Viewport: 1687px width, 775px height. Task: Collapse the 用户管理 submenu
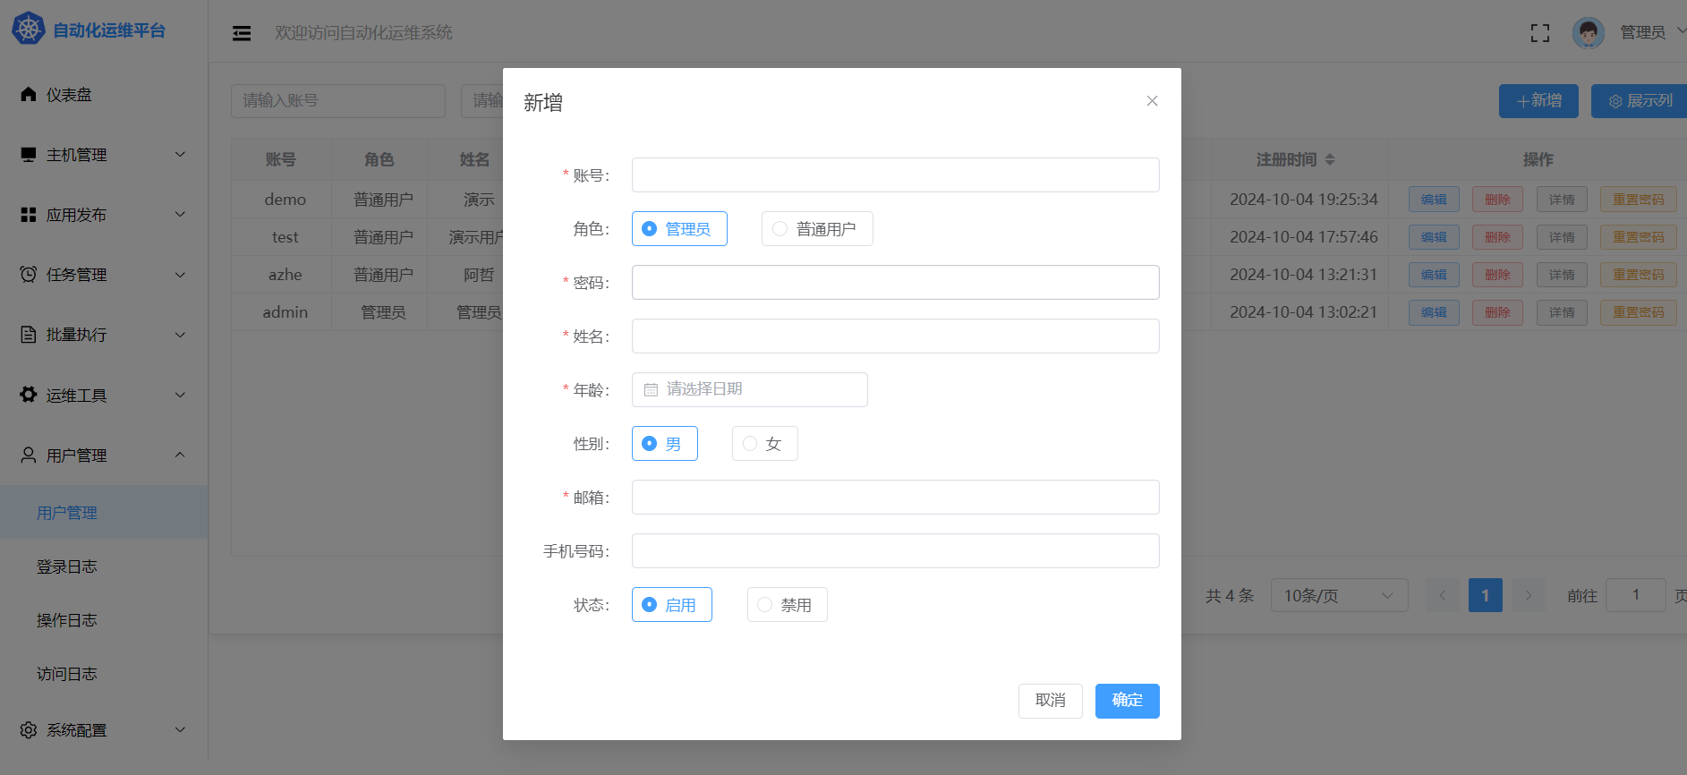[103, 456]
